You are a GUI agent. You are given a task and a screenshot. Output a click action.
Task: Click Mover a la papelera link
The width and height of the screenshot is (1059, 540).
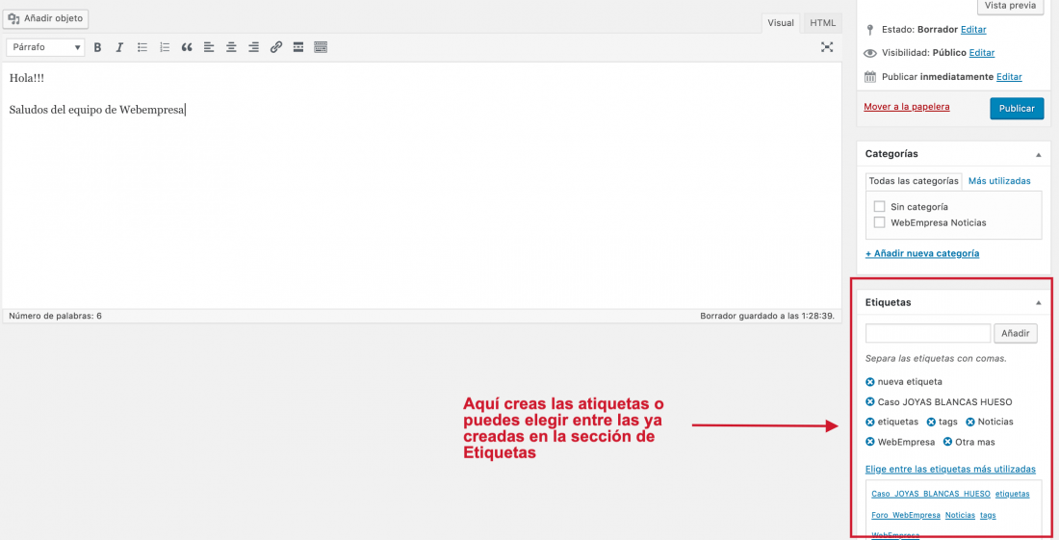click(906, 107)
